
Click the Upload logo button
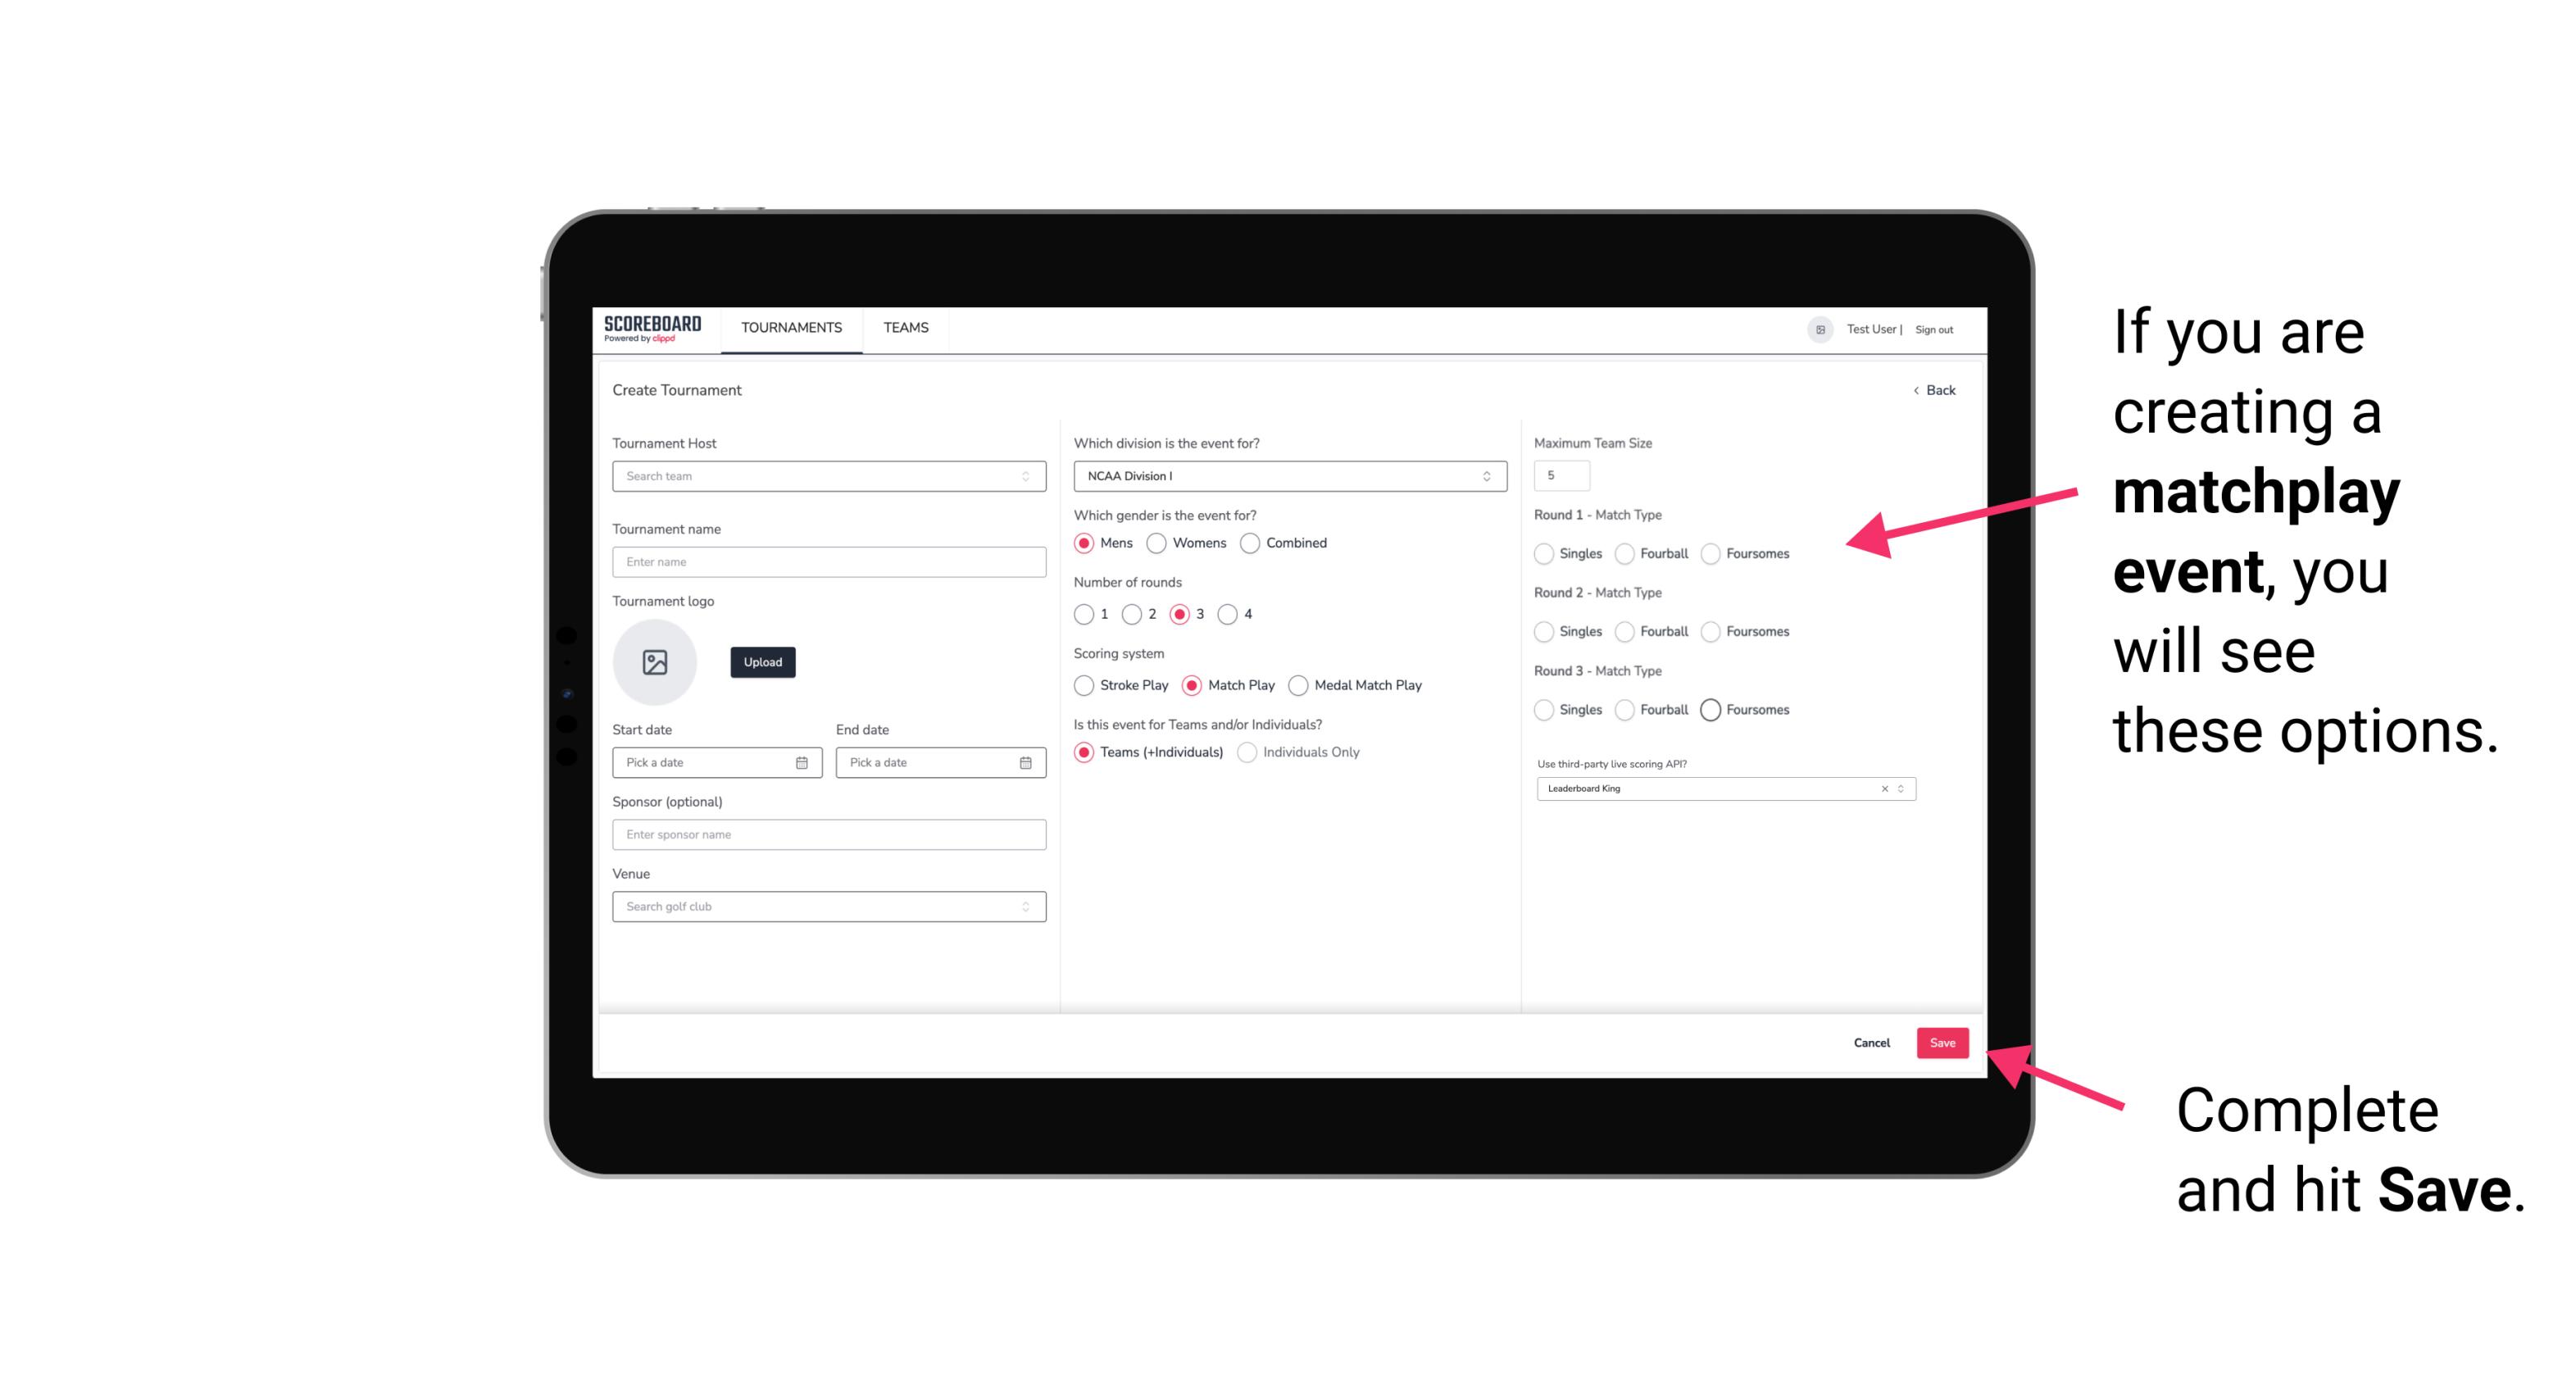[761, 662]
